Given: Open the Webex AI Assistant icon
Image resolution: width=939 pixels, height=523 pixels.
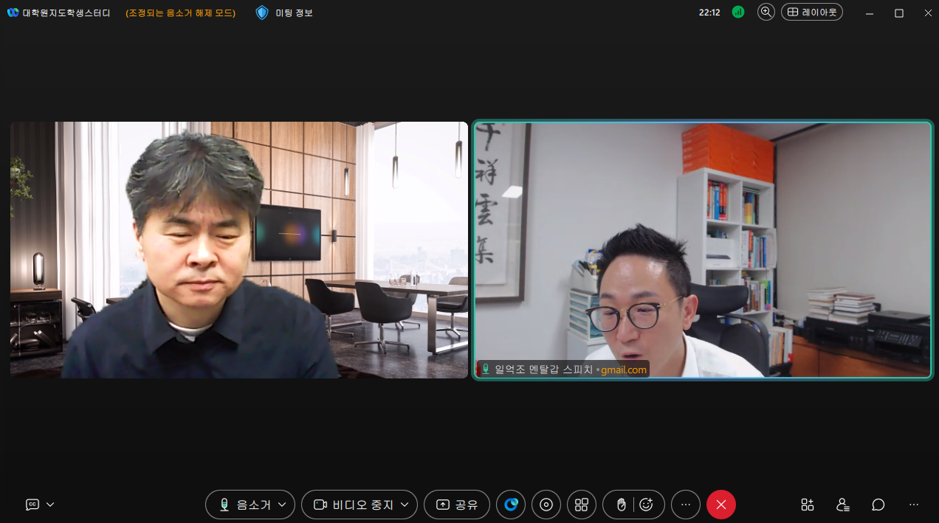Looking at the screenshot, I should point(511,505).
